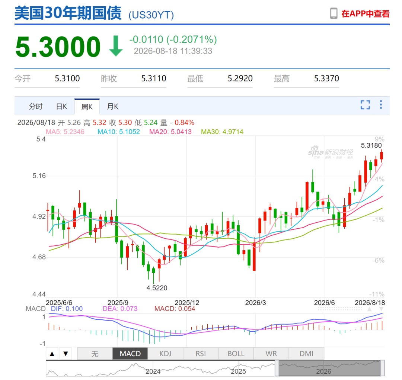Open the three-dot chart options menu
Screen dimensions: 402x380
381,104
